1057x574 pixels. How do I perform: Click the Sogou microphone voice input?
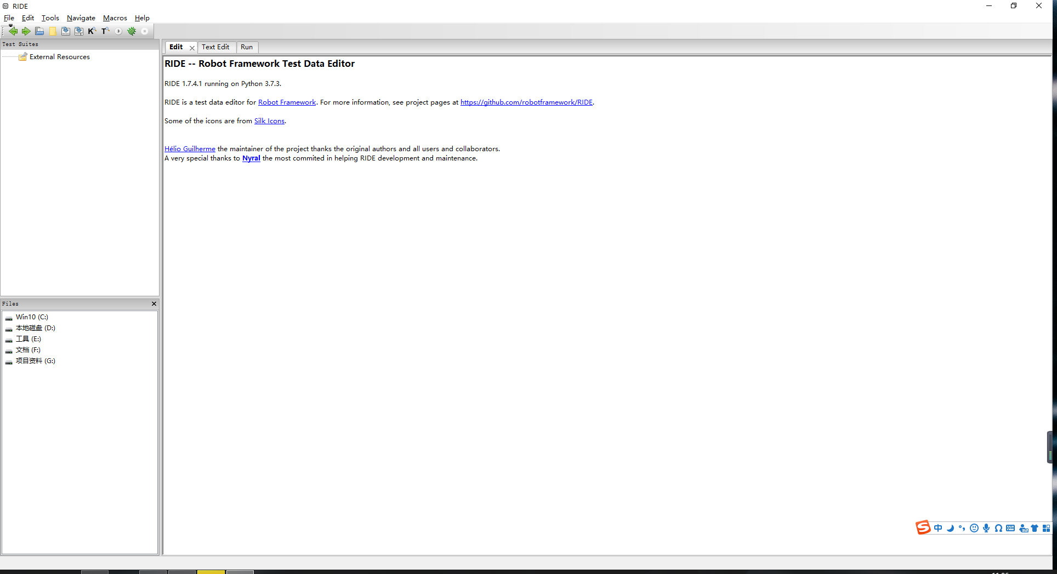pyautogui.click(x=986, y=528)
